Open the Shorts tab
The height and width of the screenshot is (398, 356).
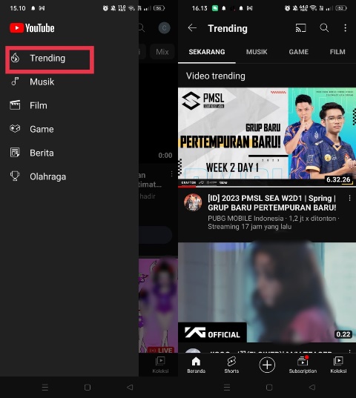[231, 365]
